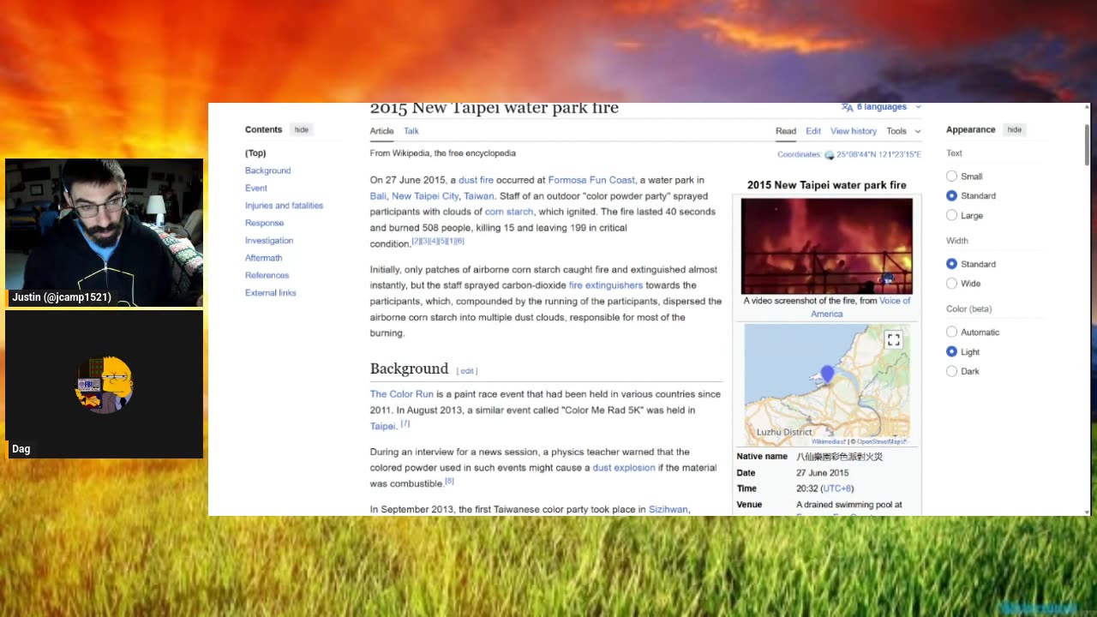Select the Large text size option
Screen dimensions: 1097x617
click(951, 215)
